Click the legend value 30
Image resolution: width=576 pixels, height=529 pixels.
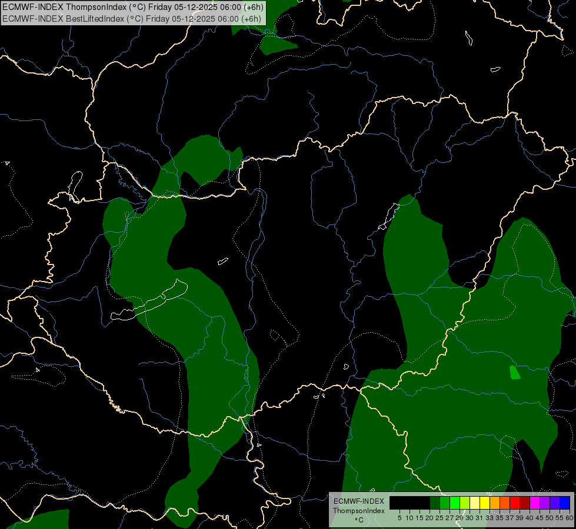click(470, 518)
